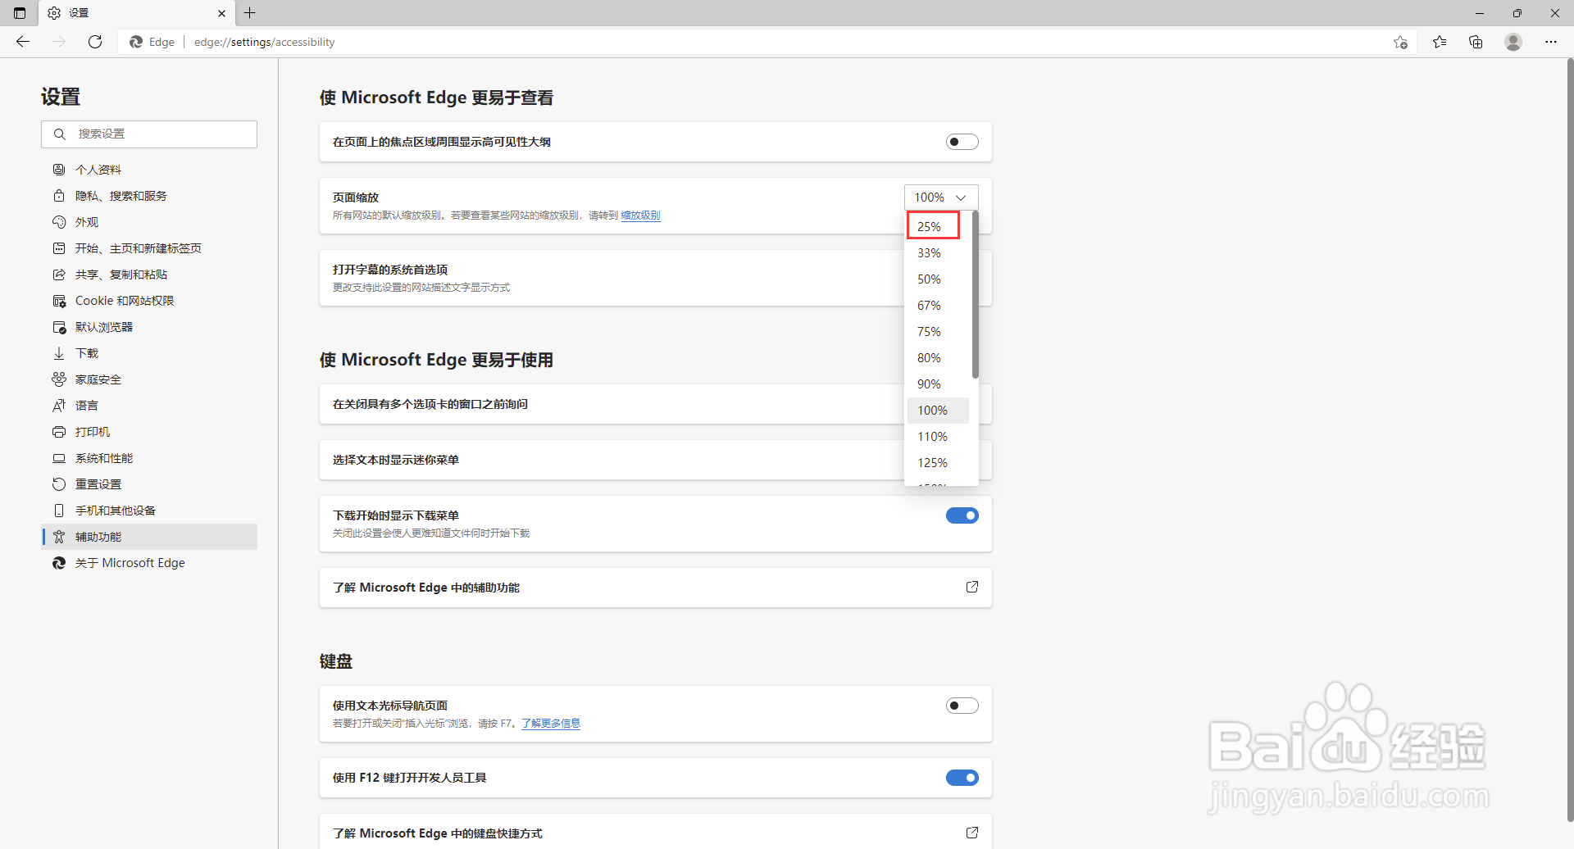Click the lock icon for 隐私、搜索和服务
Image resolution: width=1574 pixels, height=849 pixels.
[x=59, y=196]
